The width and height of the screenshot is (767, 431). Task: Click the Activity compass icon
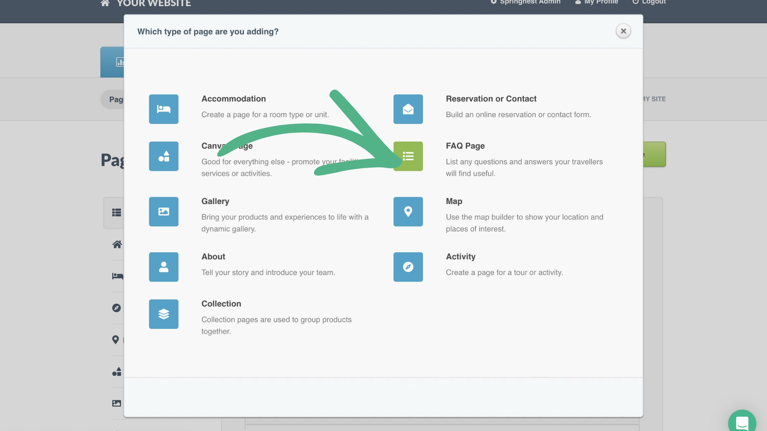408,267
